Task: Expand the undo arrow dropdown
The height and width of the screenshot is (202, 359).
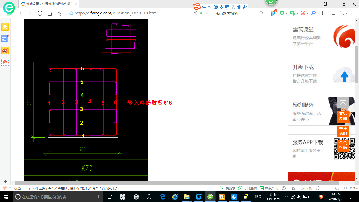Action: click(x=347, y=13)
